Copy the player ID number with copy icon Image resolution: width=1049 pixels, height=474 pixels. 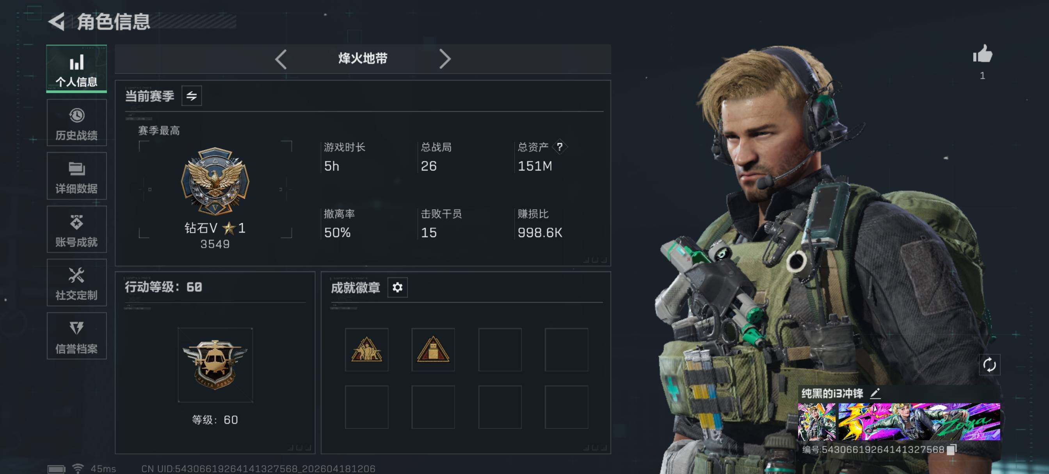(951, 449)
